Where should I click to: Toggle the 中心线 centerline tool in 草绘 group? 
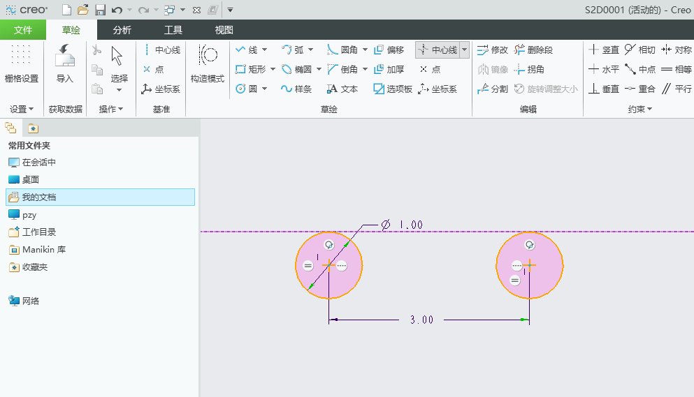coord(438,50)
